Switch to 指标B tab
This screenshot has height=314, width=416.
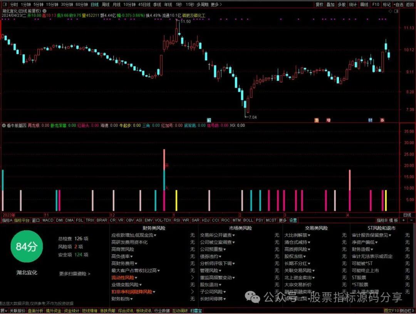tap(382, 220)
